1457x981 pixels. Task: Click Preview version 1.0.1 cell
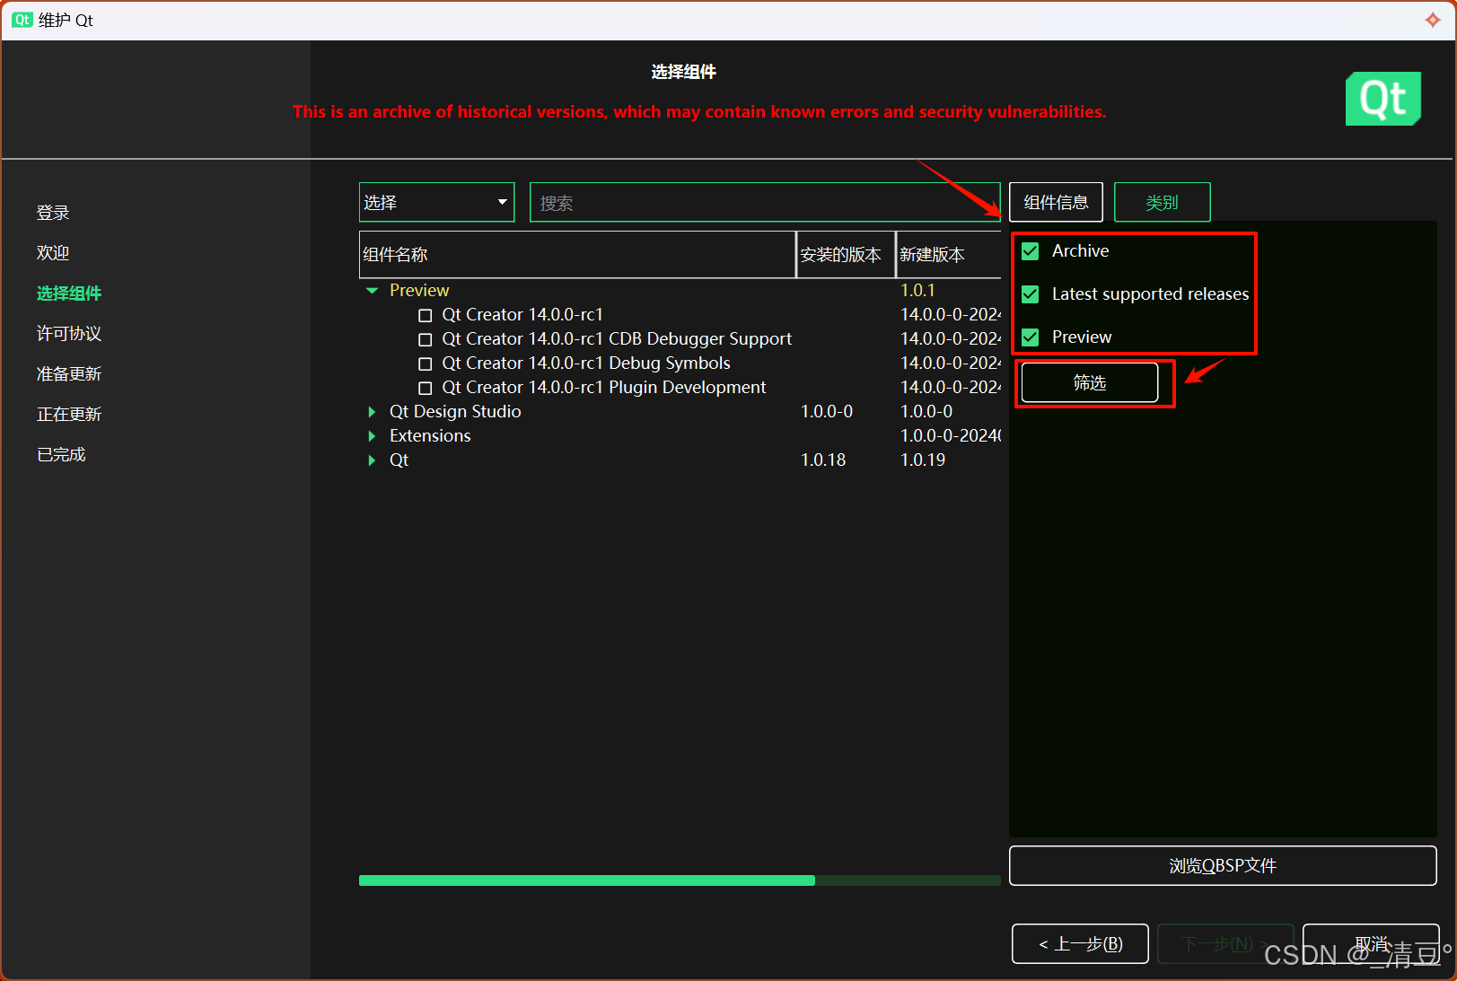click(x=917, y=291)
